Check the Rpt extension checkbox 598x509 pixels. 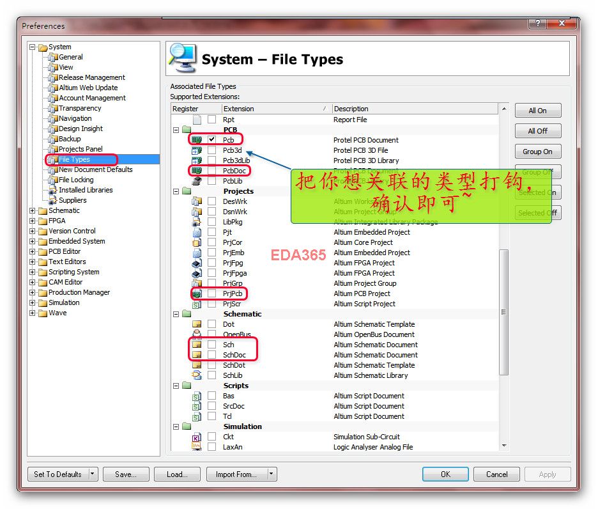pyautogui.click(x=211, y=120)
